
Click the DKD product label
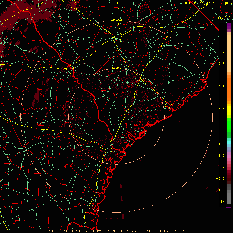[x=228, y=15]
